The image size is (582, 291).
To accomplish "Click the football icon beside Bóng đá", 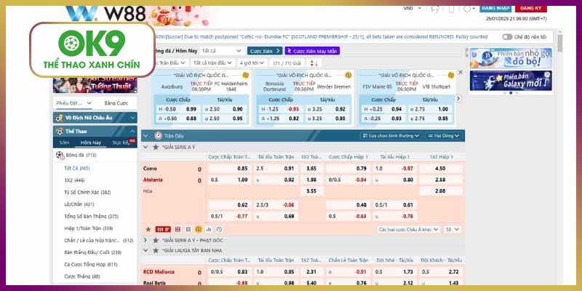I will [x=60, y=155].
